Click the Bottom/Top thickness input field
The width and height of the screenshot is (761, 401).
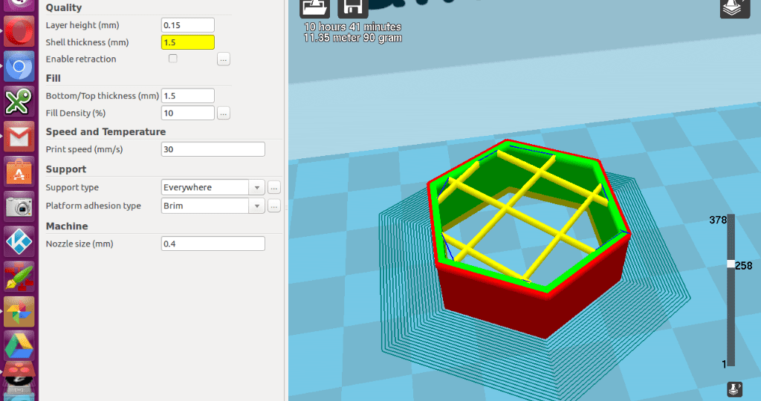(x=188, y=96)
